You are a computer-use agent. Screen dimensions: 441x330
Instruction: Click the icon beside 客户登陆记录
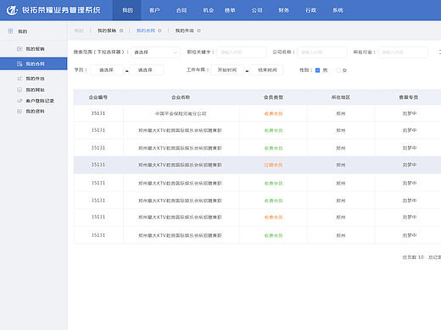pyautogui.click(x=20, y=101)
